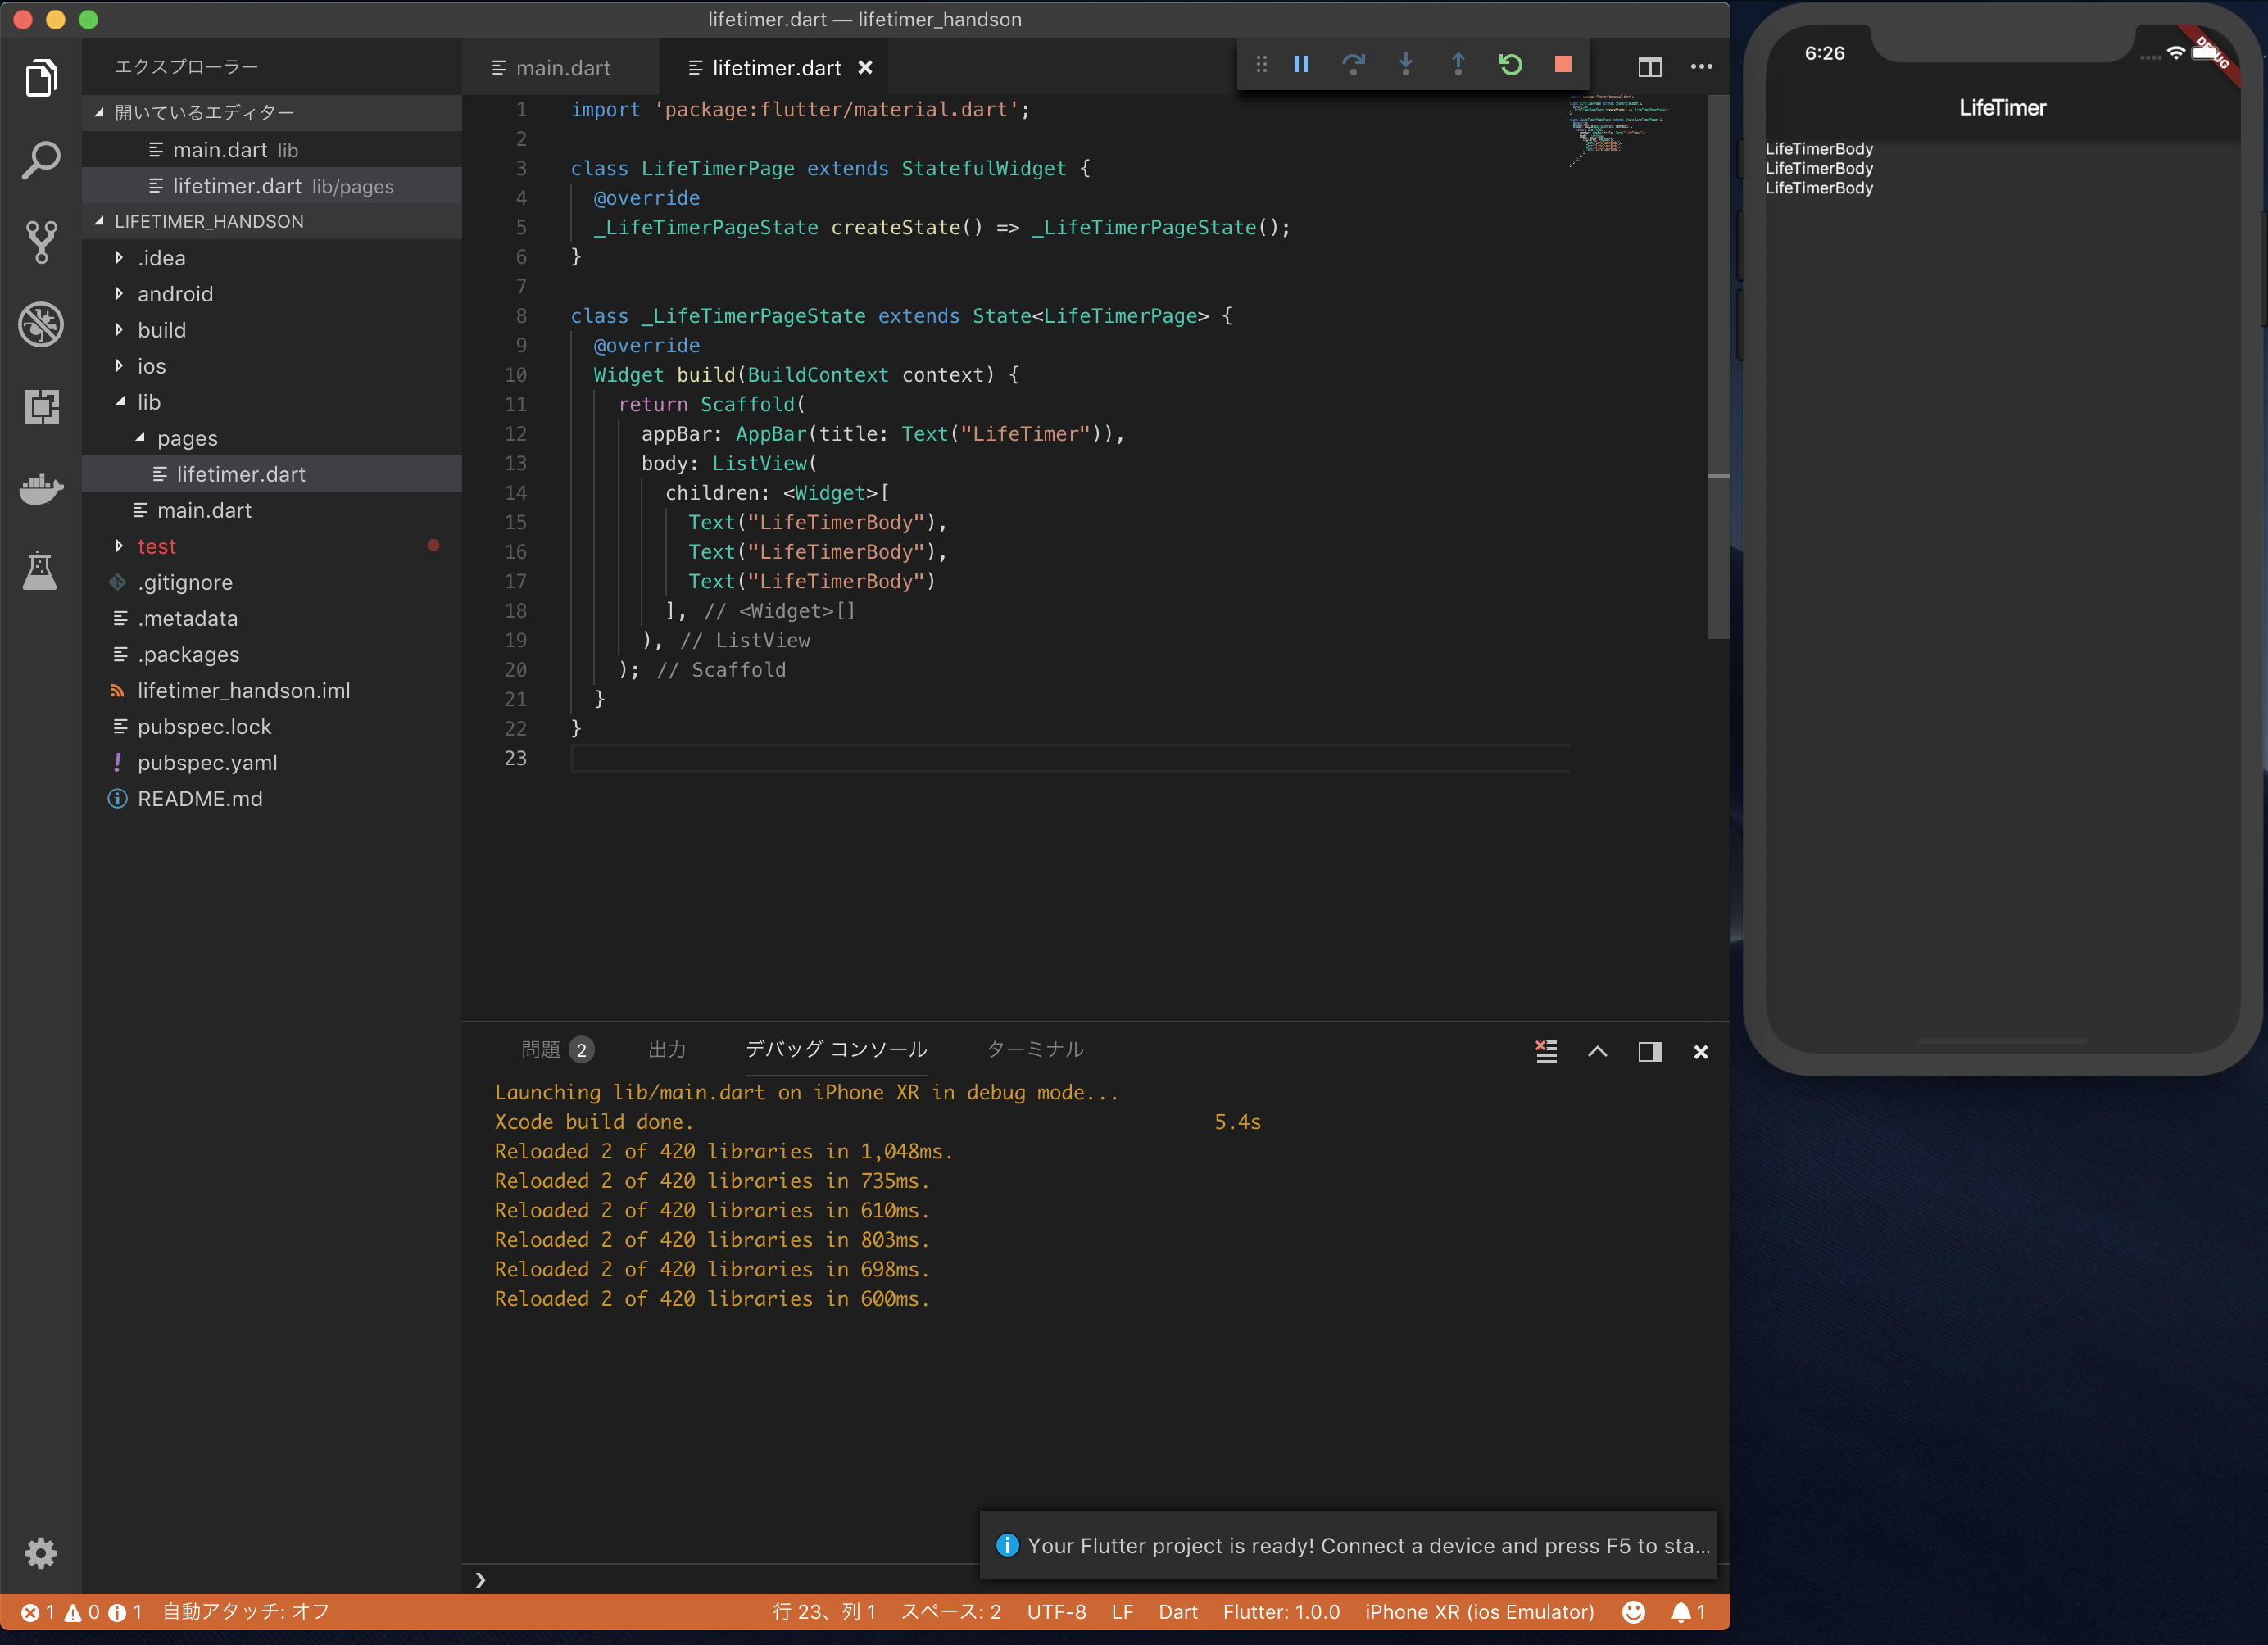Select Dart language mode in status bar

coord(1178,1611)
